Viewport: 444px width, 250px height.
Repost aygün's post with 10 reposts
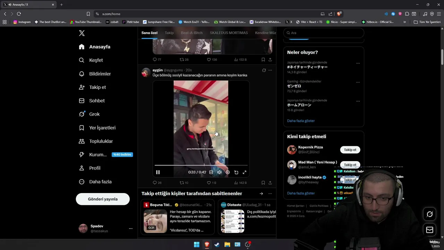184,183
